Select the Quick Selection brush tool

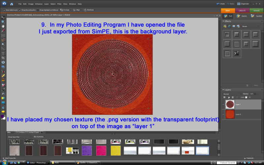click(3, 49)
